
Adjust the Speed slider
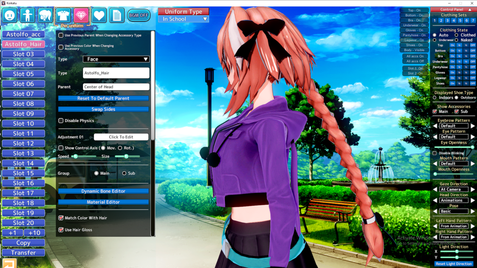coord(84,157)
